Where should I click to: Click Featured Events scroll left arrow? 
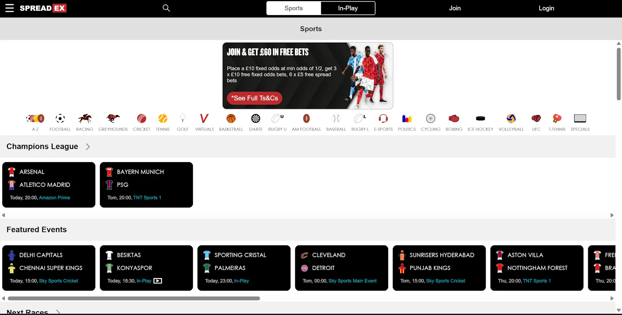pos(3,298)
